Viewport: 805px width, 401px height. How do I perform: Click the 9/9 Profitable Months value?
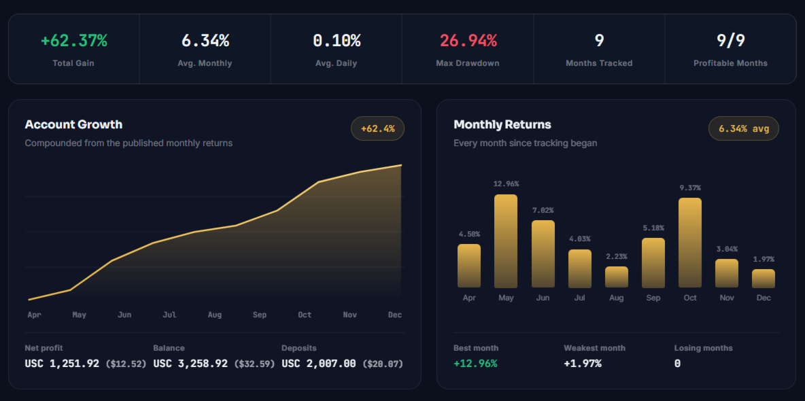(731, 41)
